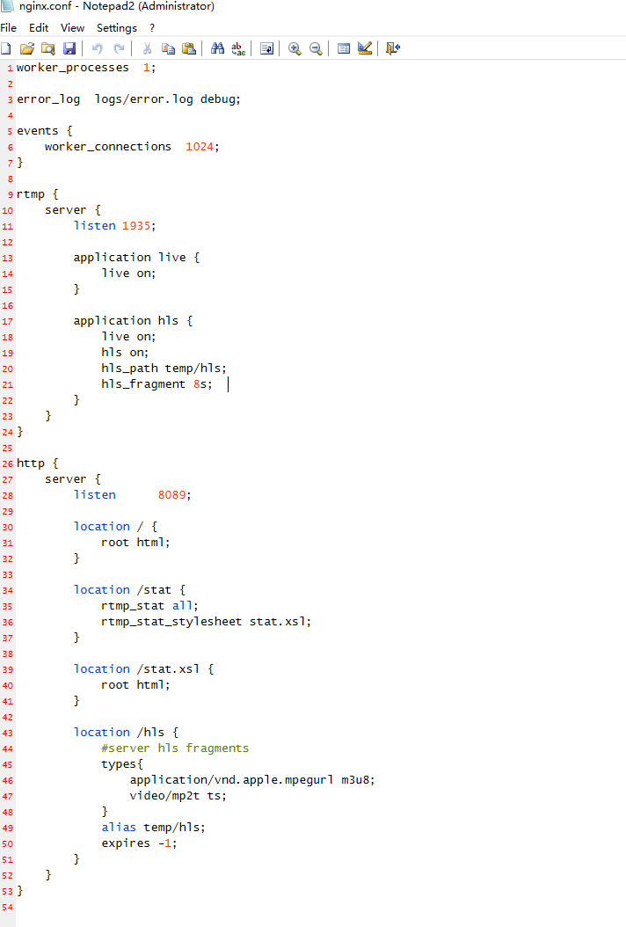Click 'application hls {' on line 17

133,320
